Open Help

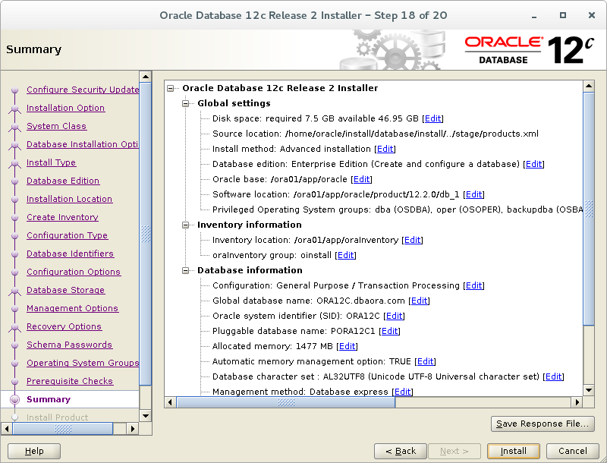[x=34, y=451]
